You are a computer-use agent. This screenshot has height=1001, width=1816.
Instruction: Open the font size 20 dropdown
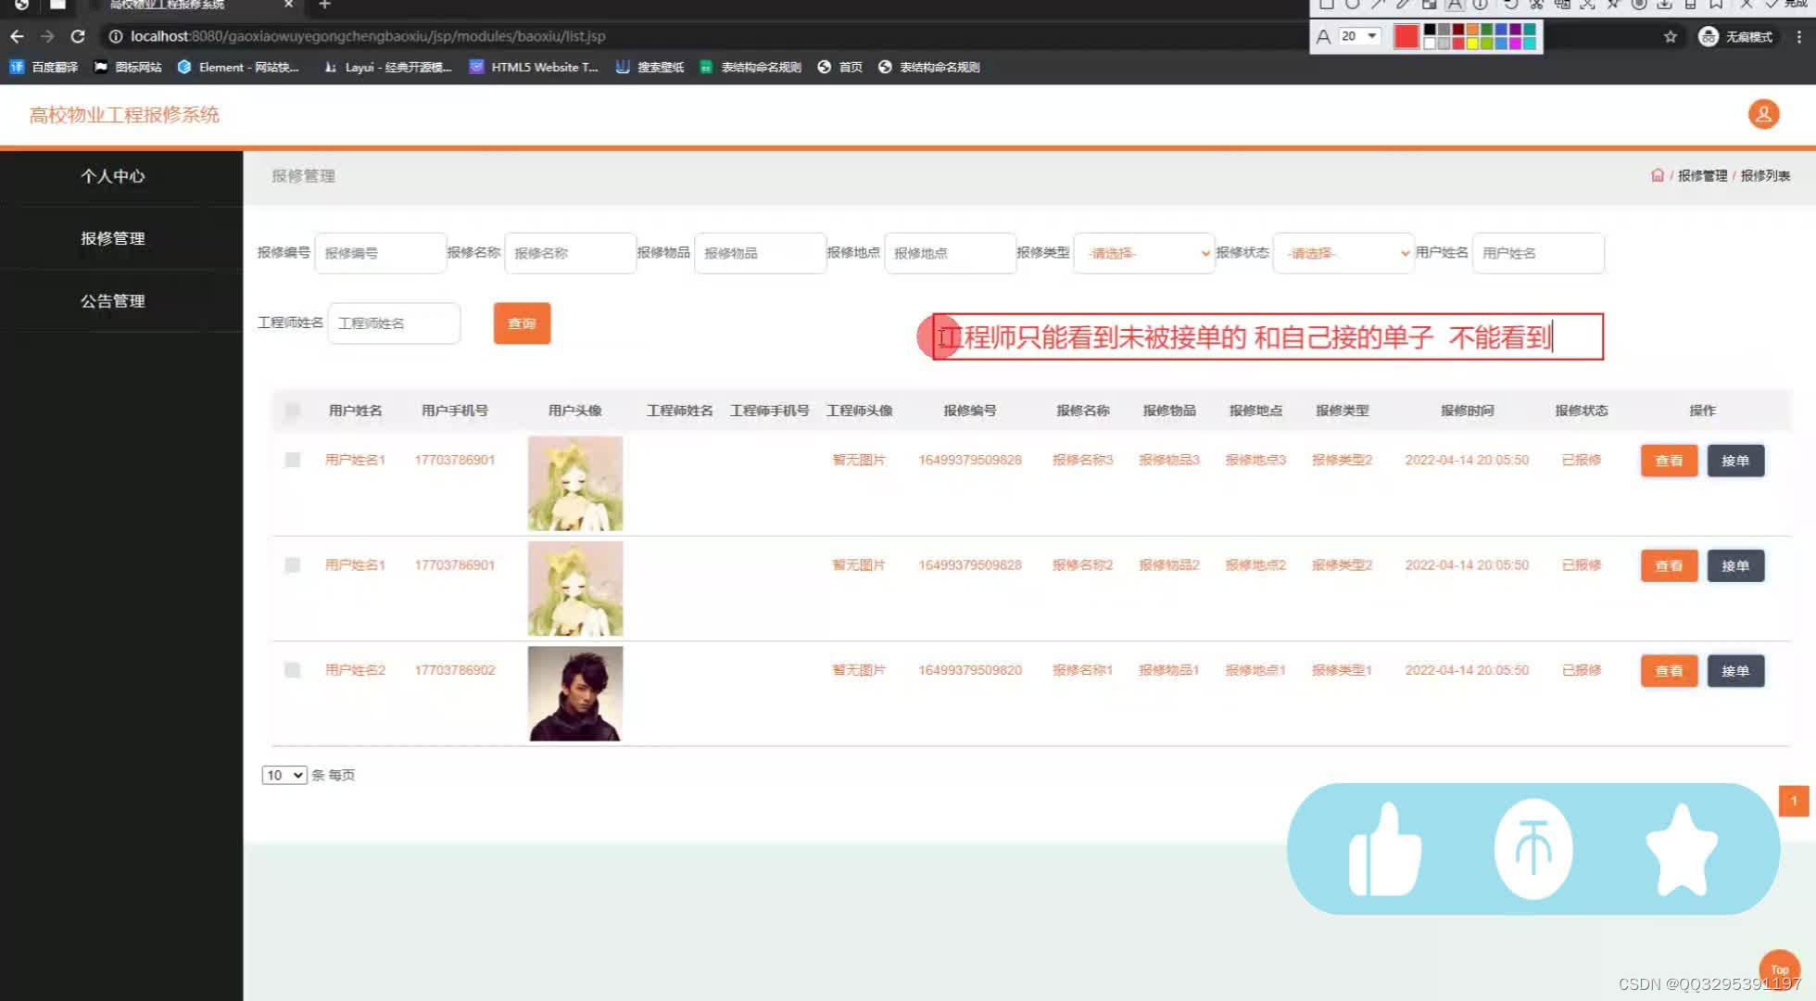tap(1358, 36)
